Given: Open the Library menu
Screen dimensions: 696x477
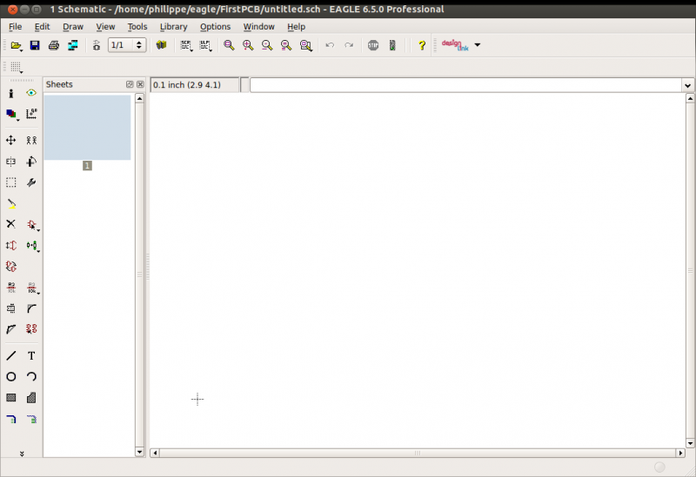Looking at the screenshot, I should click(x=173, y=27).
